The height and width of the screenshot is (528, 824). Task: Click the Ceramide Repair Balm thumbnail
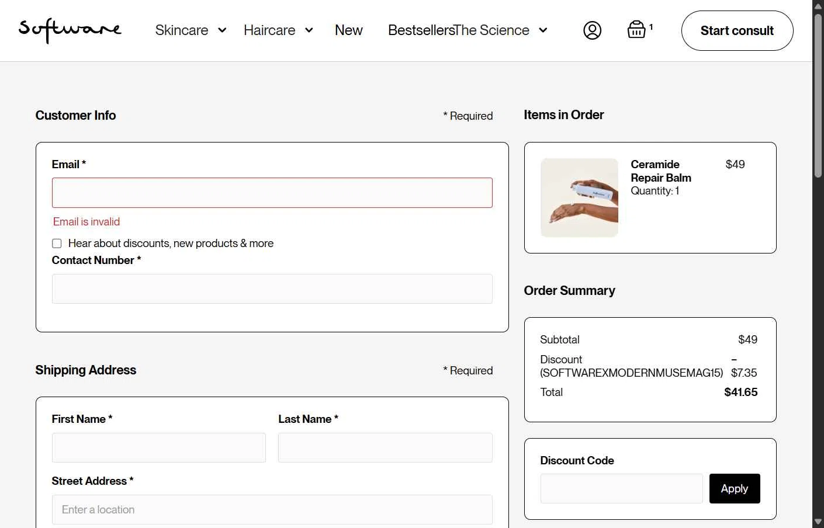[579, 197]
